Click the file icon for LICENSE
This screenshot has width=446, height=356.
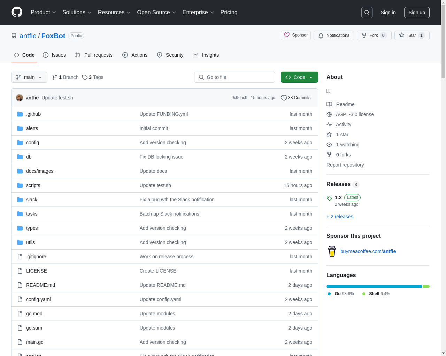coord(20,271)
